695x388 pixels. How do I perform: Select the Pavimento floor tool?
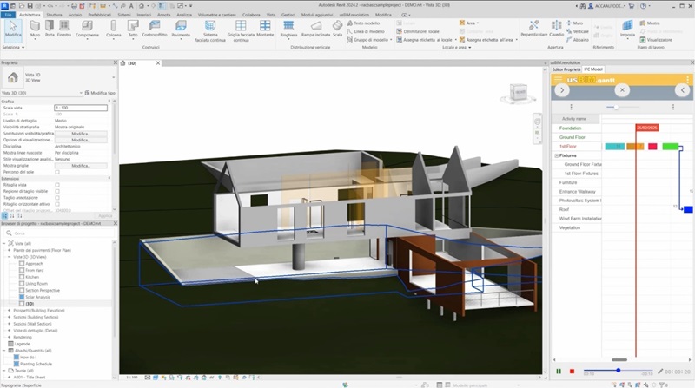coord(181,29)
